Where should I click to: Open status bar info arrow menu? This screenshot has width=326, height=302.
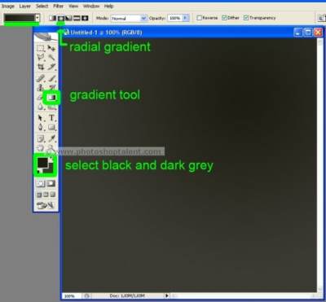coord(167,295)
